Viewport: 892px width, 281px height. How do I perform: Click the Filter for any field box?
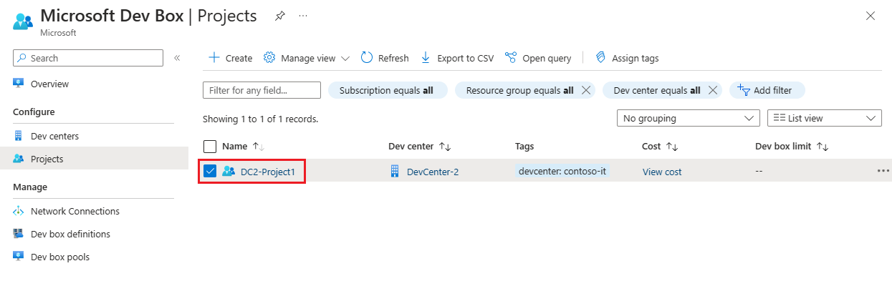262,90
